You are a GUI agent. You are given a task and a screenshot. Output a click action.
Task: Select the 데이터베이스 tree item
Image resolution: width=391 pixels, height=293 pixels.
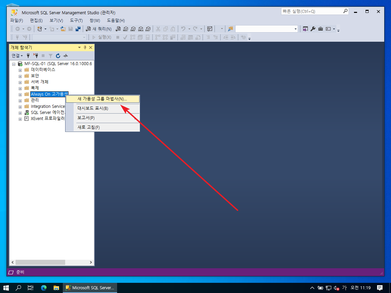(x=43, y=70)
